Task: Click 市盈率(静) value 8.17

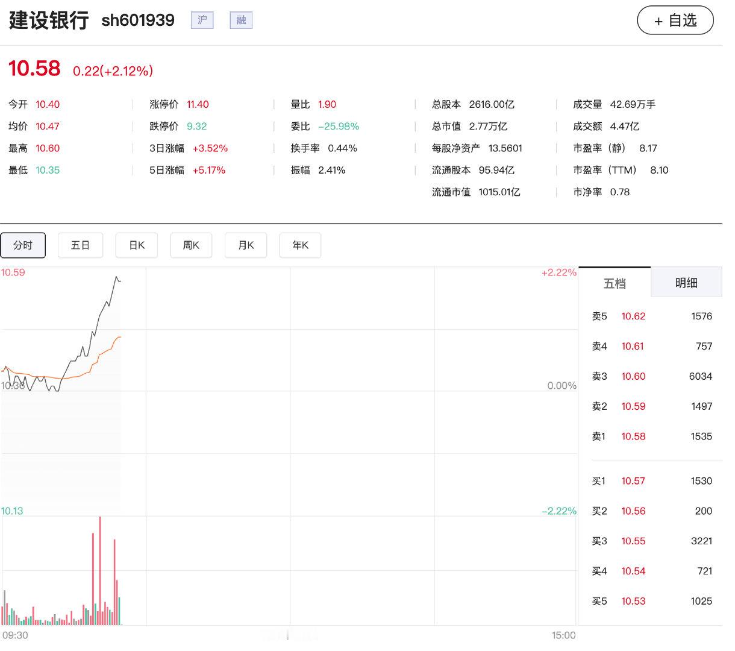Action: (648, 148)
